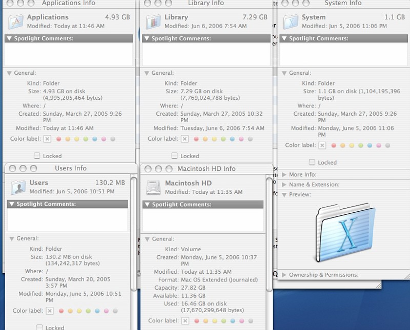Click the Users folder icon
This screenshot has height=330, width=410.
pos(18,187)
